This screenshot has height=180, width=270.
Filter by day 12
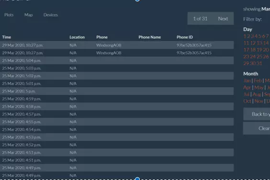pos(253,43)
